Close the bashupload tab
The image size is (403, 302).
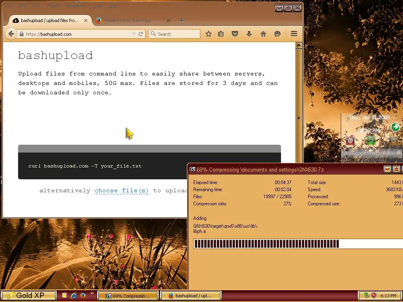click(x=86, y=20)
